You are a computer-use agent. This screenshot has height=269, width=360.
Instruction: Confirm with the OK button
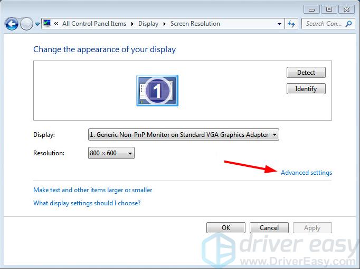click(x=226, y=228)
